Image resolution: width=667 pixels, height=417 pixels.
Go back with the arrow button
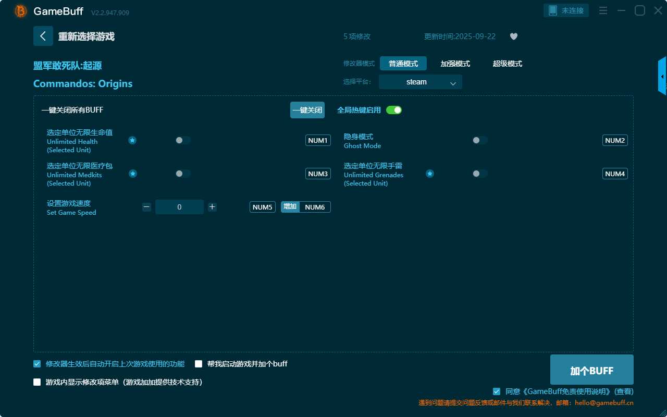(x=43, y=36)
